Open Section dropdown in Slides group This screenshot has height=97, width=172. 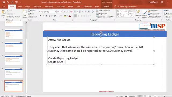click(x=33, y=17)
